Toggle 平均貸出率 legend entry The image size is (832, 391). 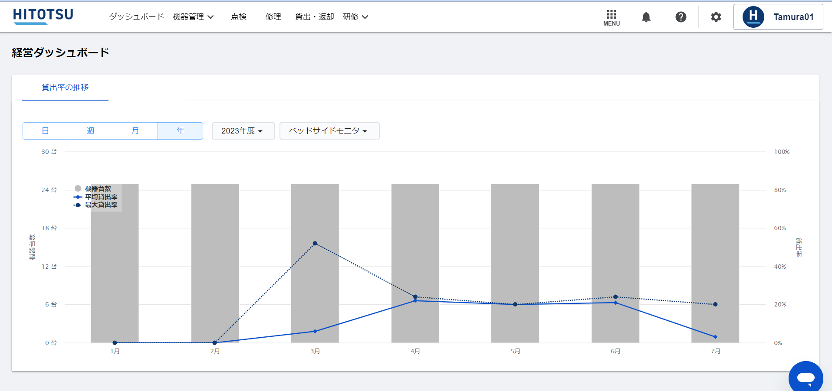95,197
